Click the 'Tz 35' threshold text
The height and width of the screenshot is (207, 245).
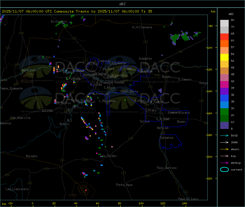point(146,11)
